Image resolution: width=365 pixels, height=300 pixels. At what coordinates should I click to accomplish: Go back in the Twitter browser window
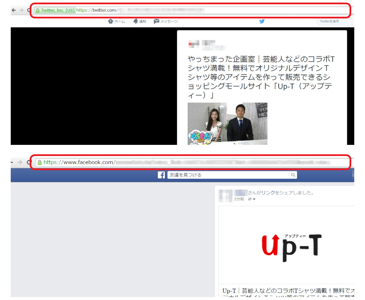point(14,10)
